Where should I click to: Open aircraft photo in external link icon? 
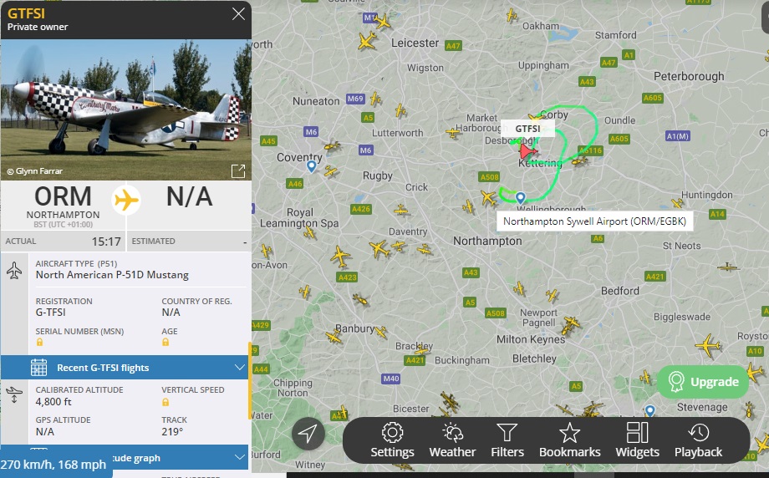238,171
